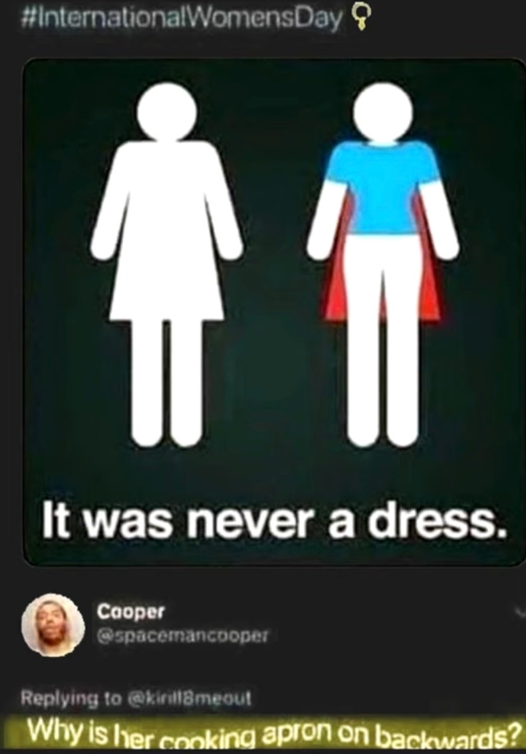526x754 pixels.
Task: Open the #InternationalWomensDay hashtag link
Action: pyautogui.click(x=182, y=20)
